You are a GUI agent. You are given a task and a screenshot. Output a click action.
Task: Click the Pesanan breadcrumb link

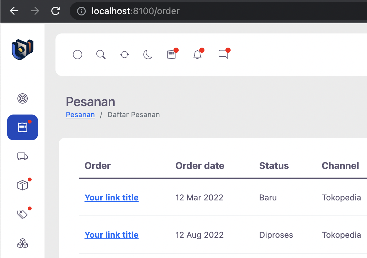tap(80, 115)
